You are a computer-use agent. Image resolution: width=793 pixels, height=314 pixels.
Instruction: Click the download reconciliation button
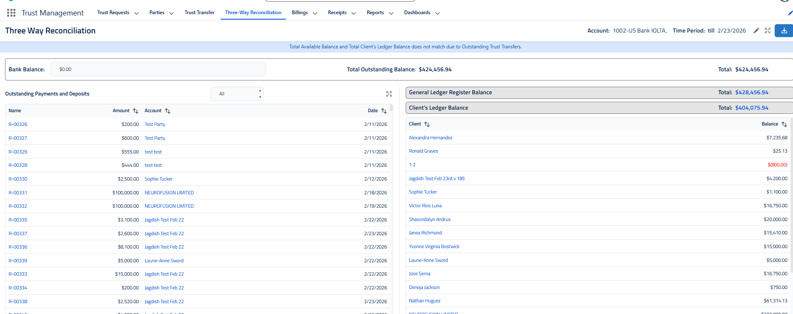pyautogui.click(x=784, y=31)
